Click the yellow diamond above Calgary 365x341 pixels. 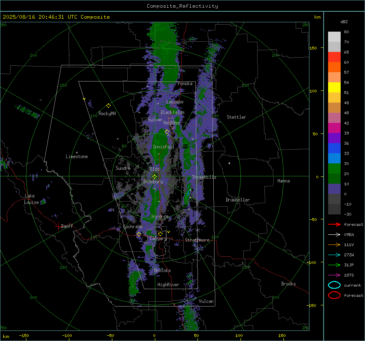pos(160,234)
